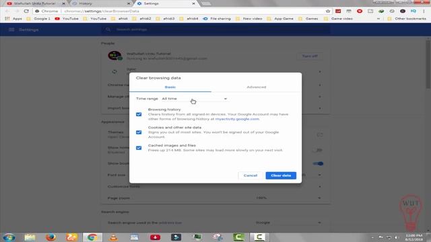431x242 pixels.
Task: Open the Other bookmarks folder
Action: click(407, 19)
